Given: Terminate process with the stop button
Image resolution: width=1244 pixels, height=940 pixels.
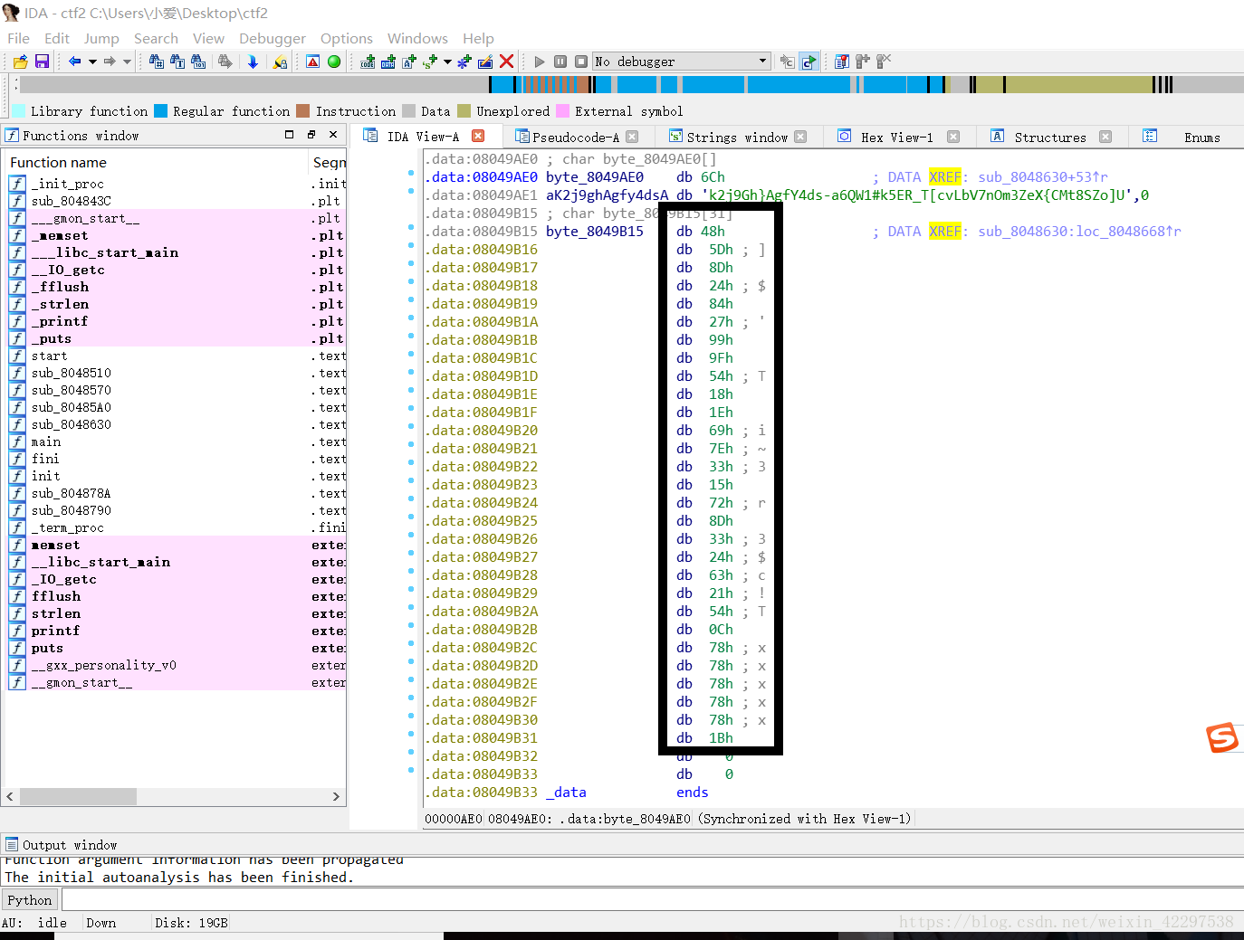Looking at the screenshot, I should pos(581,62).
